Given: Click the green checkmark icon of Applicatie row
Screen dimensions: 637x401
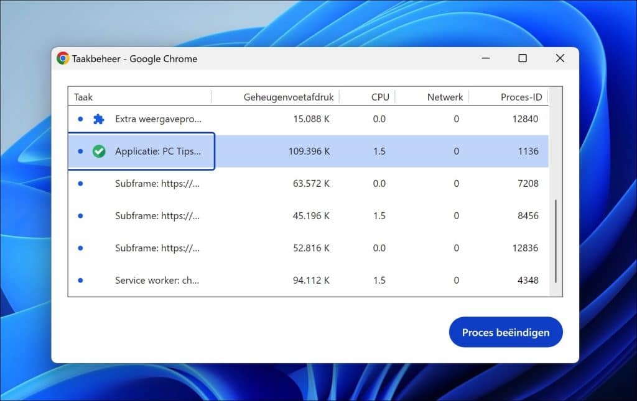Looking at the screenshot, I should [x=99, y=151].
